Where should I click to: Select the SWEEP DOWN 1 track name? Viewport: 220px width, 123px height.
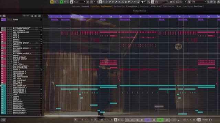pos(20,109)
